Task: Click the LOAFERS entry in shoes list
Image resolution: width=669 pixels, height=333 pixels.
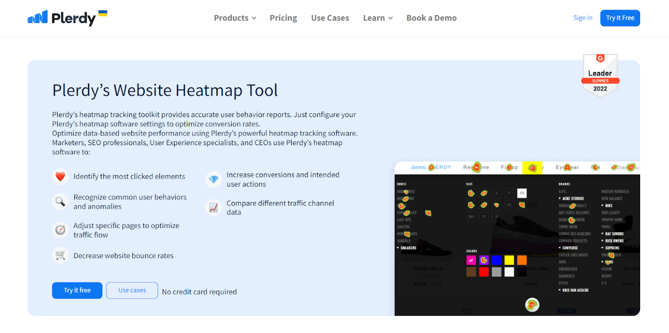Action: (403, 227)
